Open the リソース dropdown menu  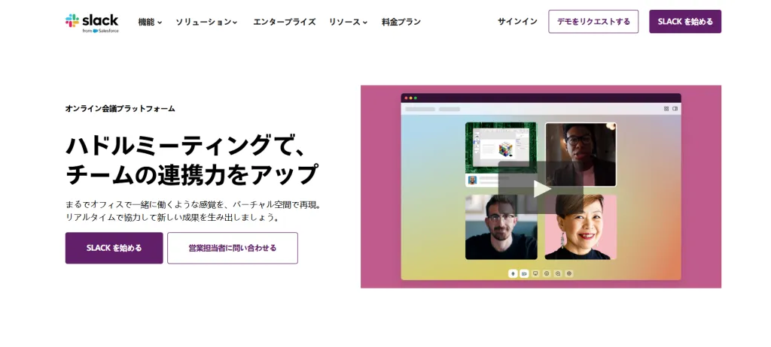(348, 22)
